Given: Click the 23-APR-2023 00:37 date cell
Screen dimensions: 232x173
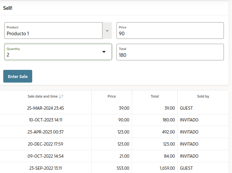Looking at the screenshot, I should pyautogui.click(x=46, y=132).
